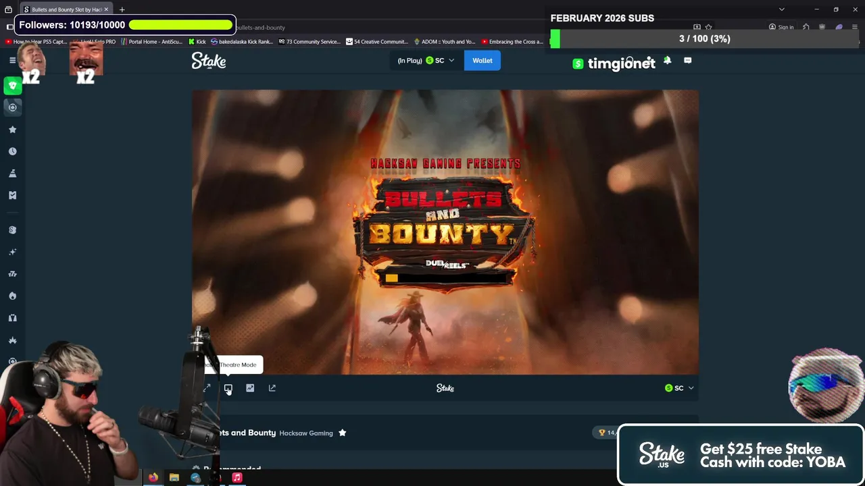Open the Firefox application menu hamburger
This screenshot has width=865, height=486.
[x=856, y=27]
